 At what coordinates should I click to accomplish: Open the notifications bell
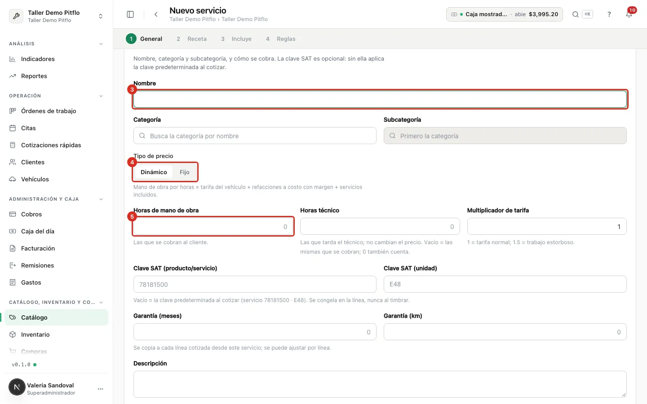point(629,14)
